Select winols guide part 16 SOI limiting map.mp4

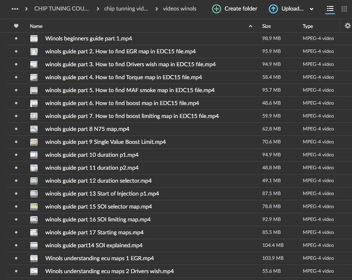(x=98, y=219)
